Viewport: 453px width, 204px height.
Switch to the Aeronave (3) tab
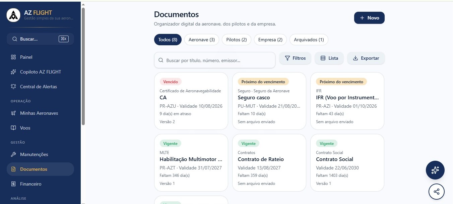[x=202, y=40]
